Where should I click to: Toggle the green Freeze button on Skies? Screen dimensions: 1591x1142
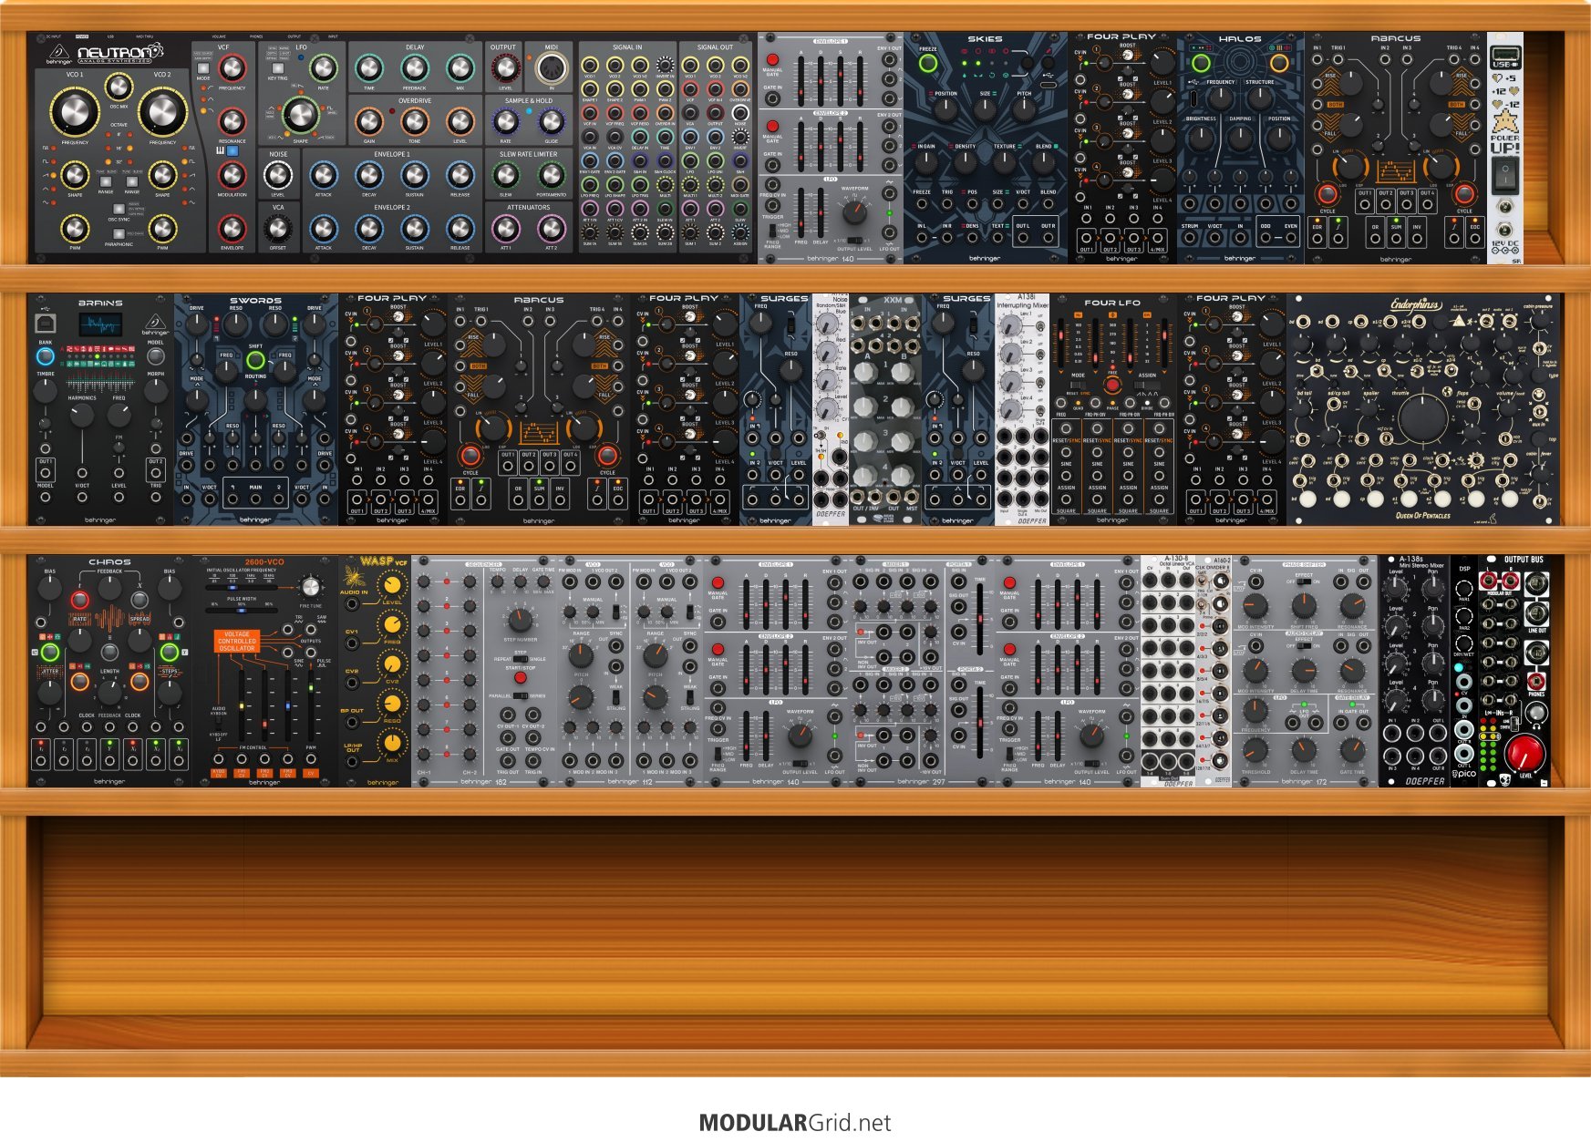pos(927,64)
